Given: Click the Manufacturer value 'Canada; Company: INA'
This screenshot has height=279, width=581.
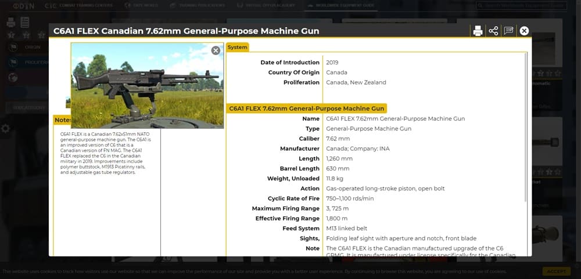Looking at the screenshot, I should click(357, 148).
